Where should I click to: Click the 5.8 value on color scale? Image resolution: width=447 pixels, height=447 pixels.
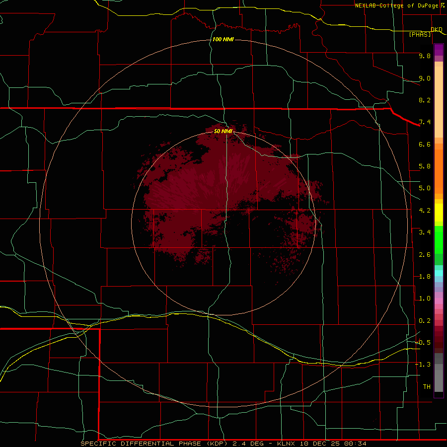pos(425,166)
